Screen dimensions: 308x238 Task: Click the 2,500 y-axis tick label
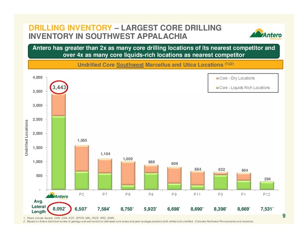click(38, 119)
